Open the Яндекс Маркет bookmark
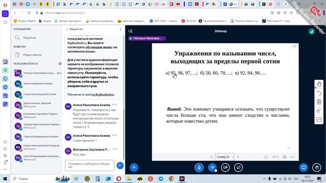The width and height of the screenshot is (326, 183). coord(25,21)
